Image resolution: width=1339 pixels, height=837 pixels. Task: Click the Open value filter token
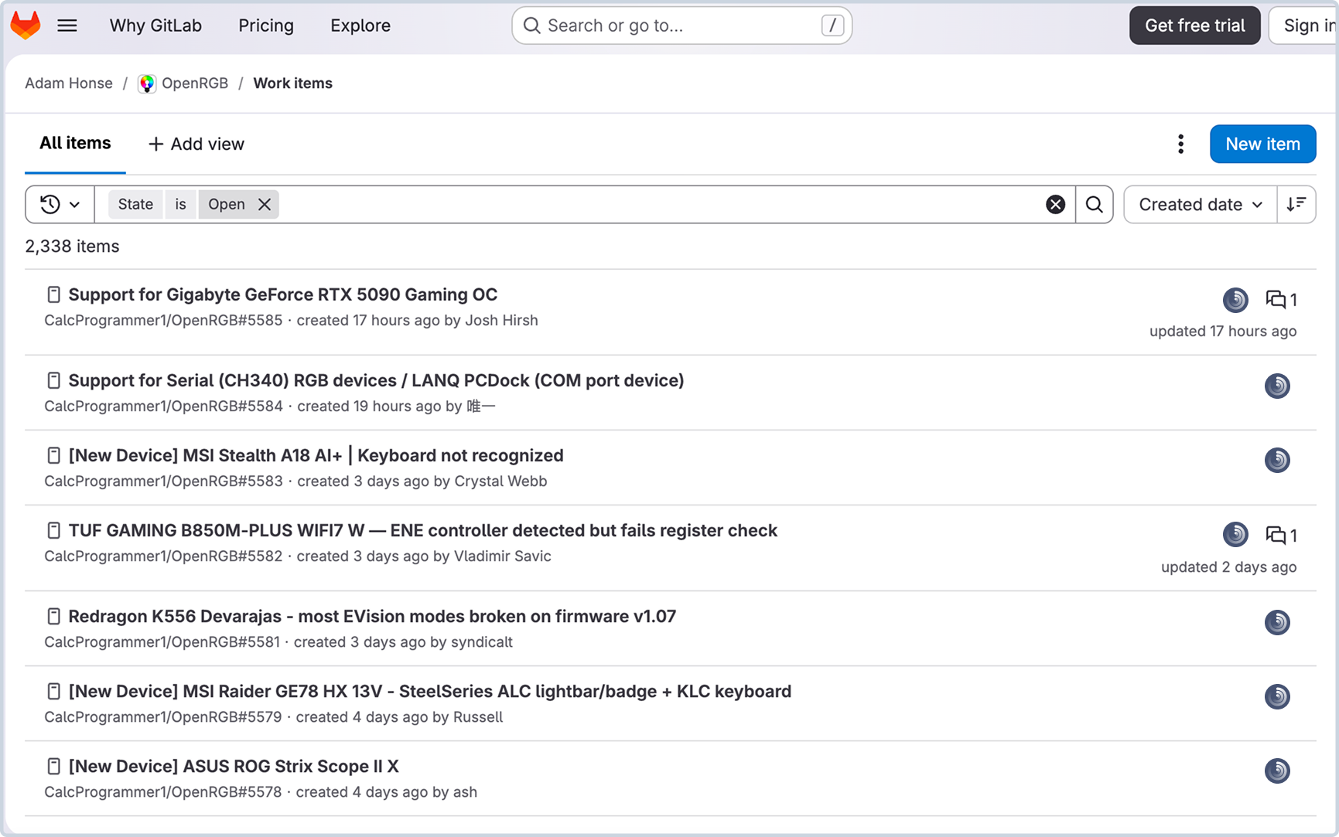[226, 204]
